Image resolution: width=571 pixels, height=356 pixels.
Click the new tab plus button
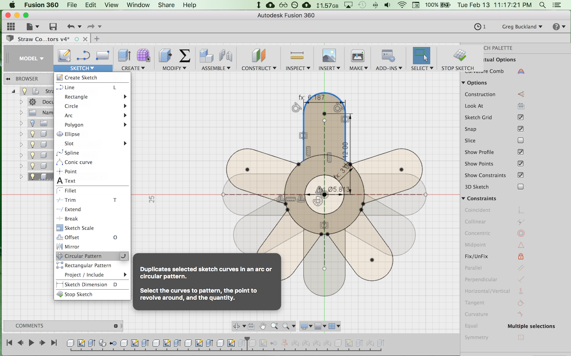point(97,39)
